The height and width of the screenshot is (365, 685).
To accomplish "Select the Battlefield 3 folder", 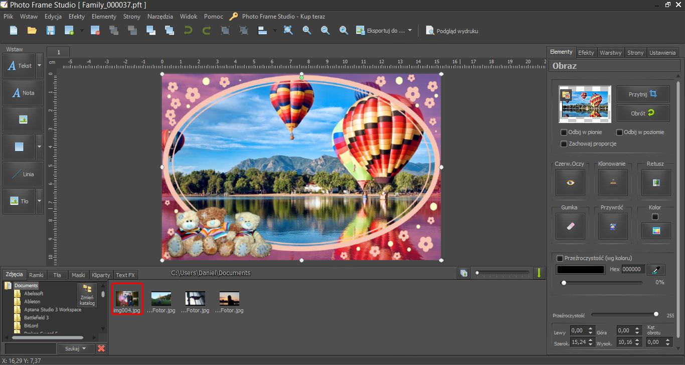I will click(x=36, y=318).
